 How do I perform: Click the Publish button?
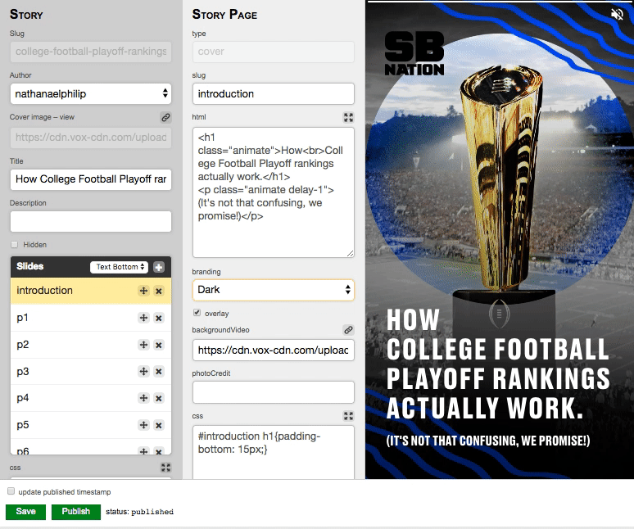[75, 512]
